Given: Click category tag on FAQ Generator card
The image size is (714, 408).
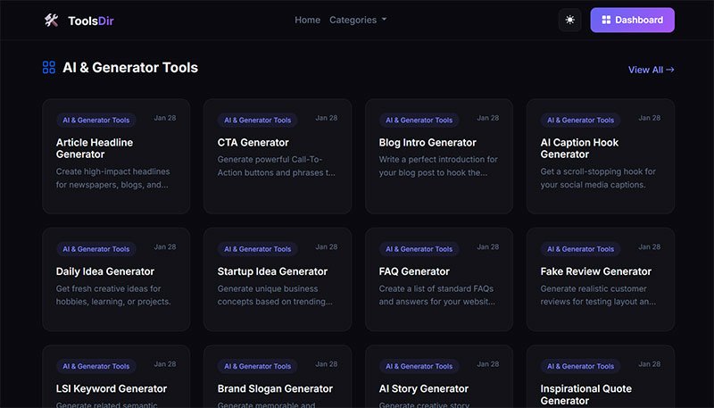Looking at the screenshot, I should (419, 249).
